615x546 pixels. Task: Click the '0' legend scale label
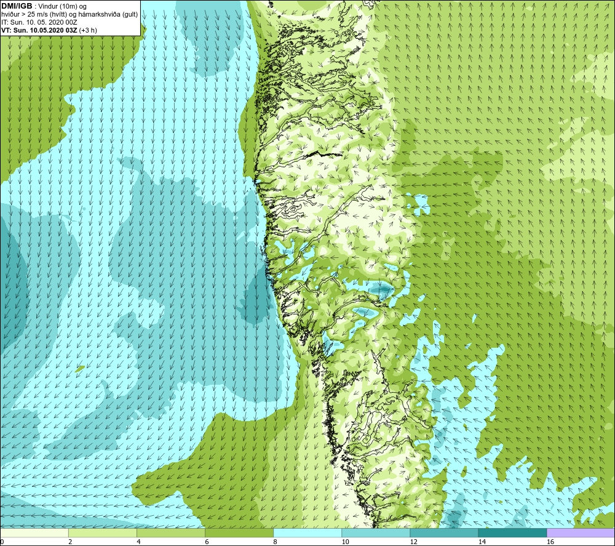2,542
